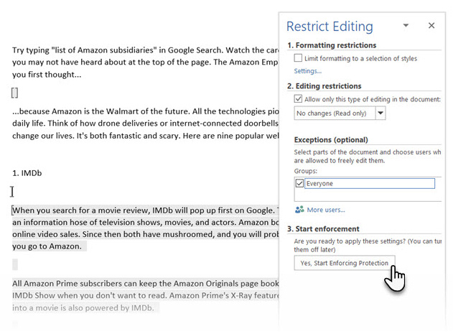Select the Everyone entry text in Groups

320,184
